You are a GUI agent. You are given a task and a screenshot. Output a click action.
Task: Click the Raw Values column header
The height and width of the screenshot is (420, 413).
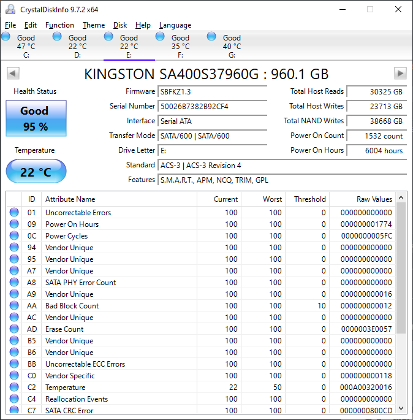pyautogui.click(x=363, y=199)
